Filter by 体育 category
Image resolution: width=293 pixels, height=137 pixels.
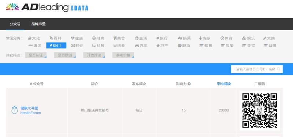tap(226, 38)
